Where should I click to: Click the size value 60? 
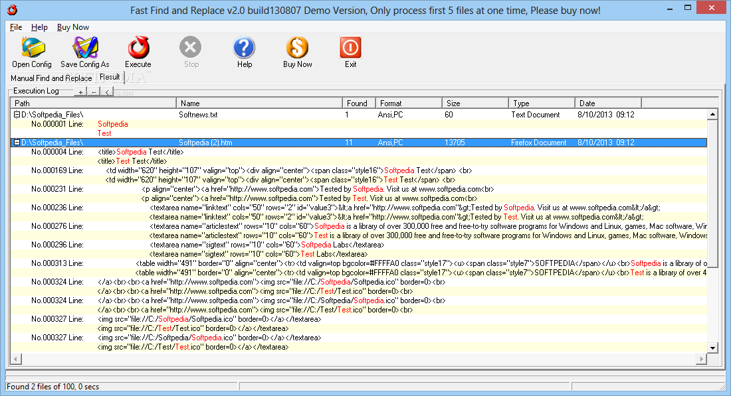[449, 115]
